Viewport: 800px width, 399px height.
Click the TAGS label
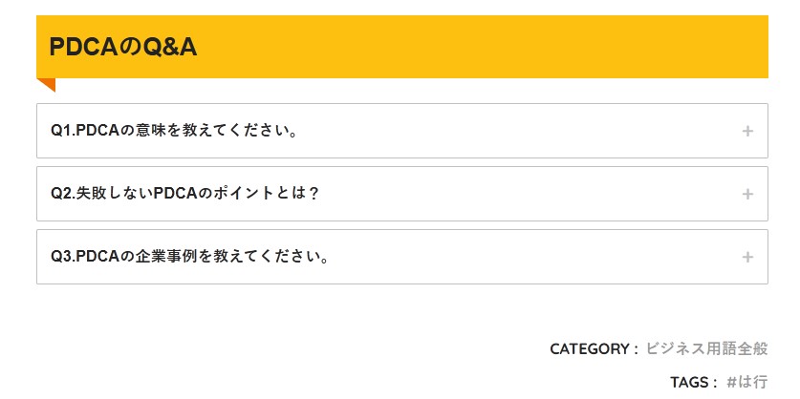coord(693,382)
